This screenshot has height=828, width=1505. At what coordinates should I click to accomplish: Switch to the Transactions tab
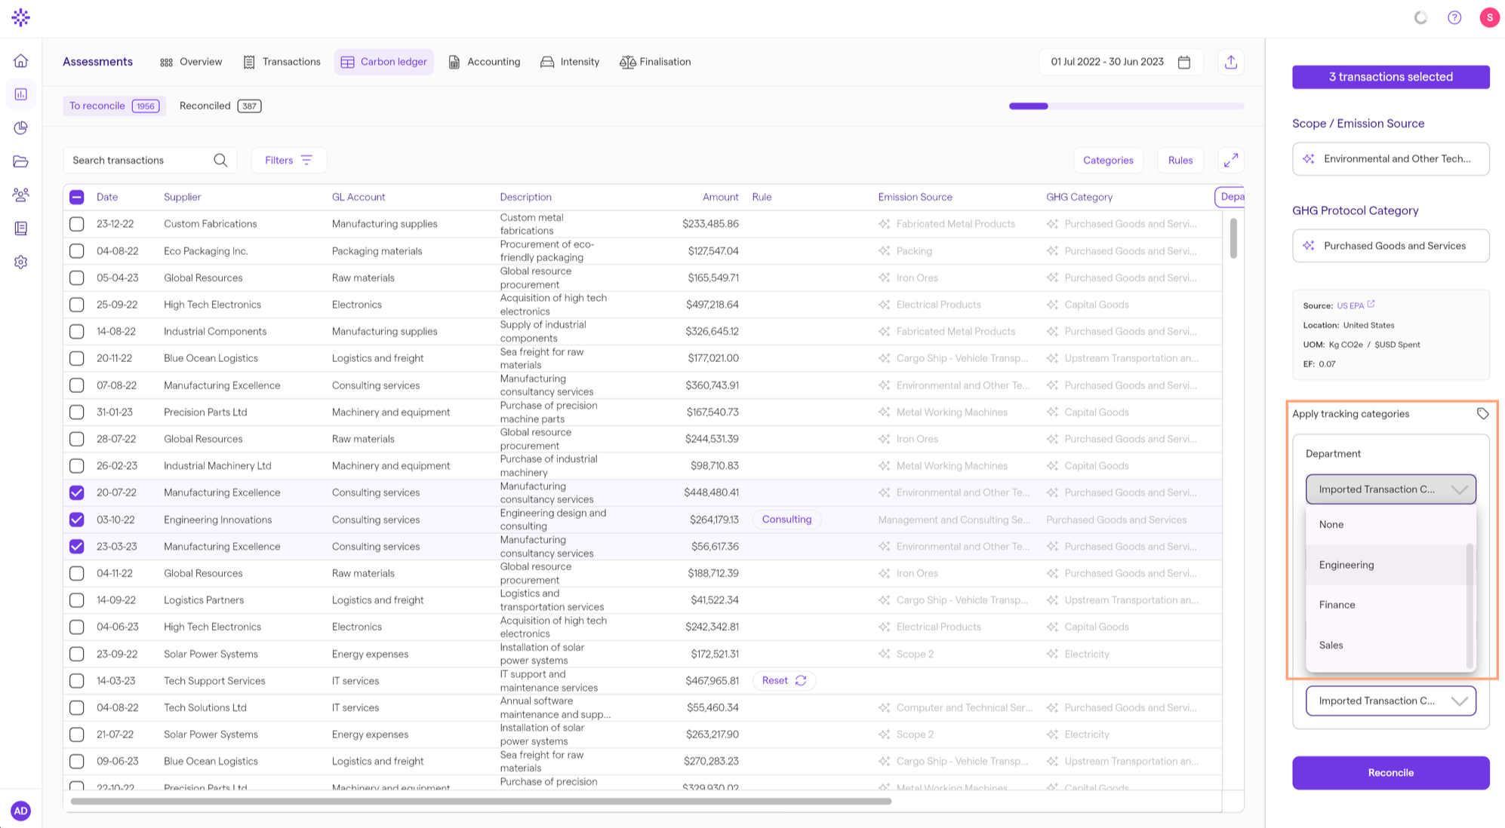coord(282,62)
